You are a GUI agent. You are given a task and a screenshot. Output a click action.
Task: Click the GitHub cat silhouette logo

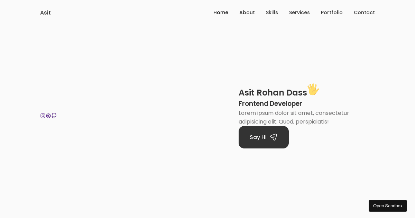click(54, 116)
